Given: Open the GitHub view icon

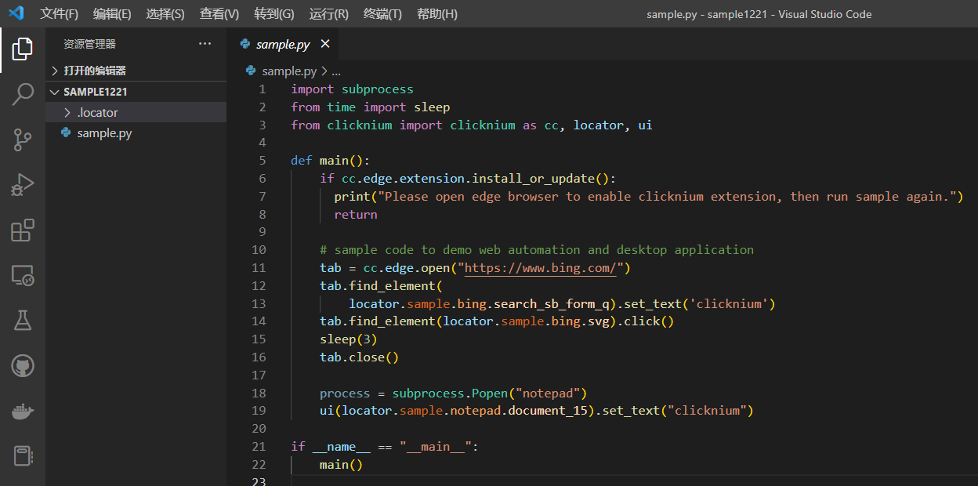Looking at the screenshot, I should click(22, 365).
